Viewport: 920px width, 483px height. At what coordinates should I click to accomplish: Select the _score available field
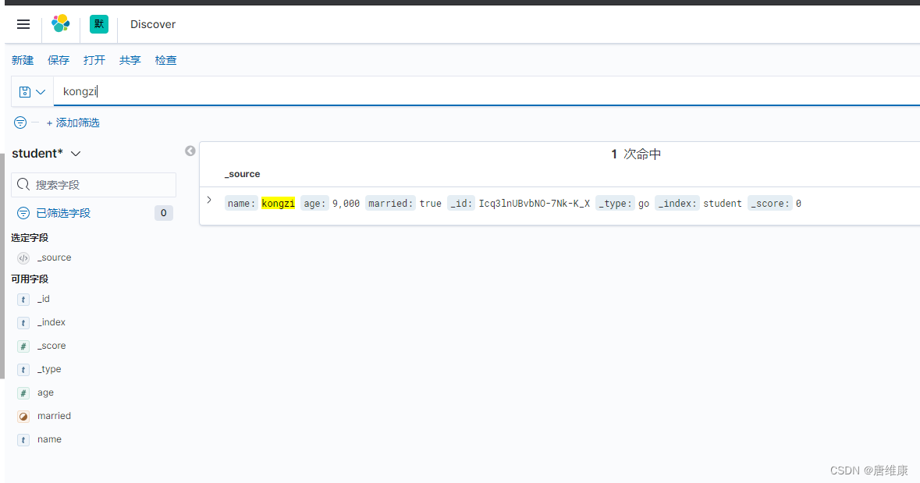(52, 346)
